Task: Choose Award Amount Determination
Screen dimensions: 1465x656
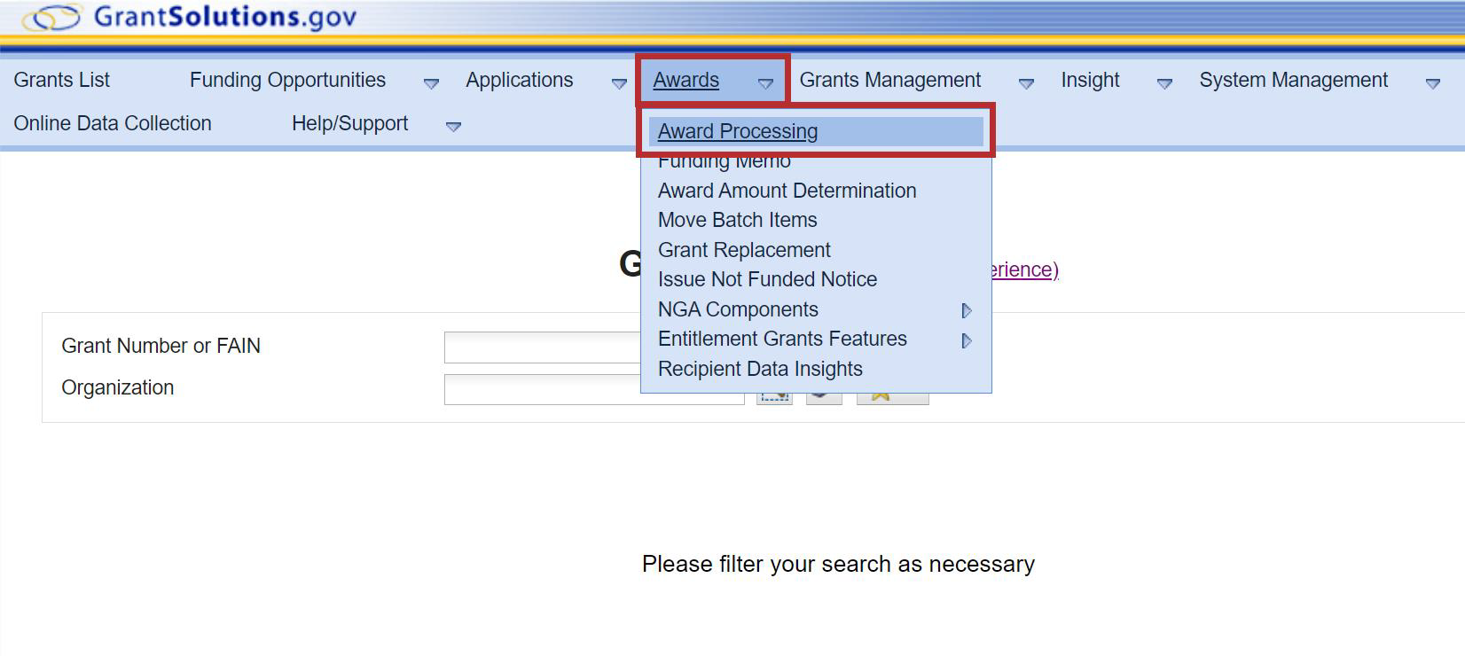Action: tap(787, 191)
